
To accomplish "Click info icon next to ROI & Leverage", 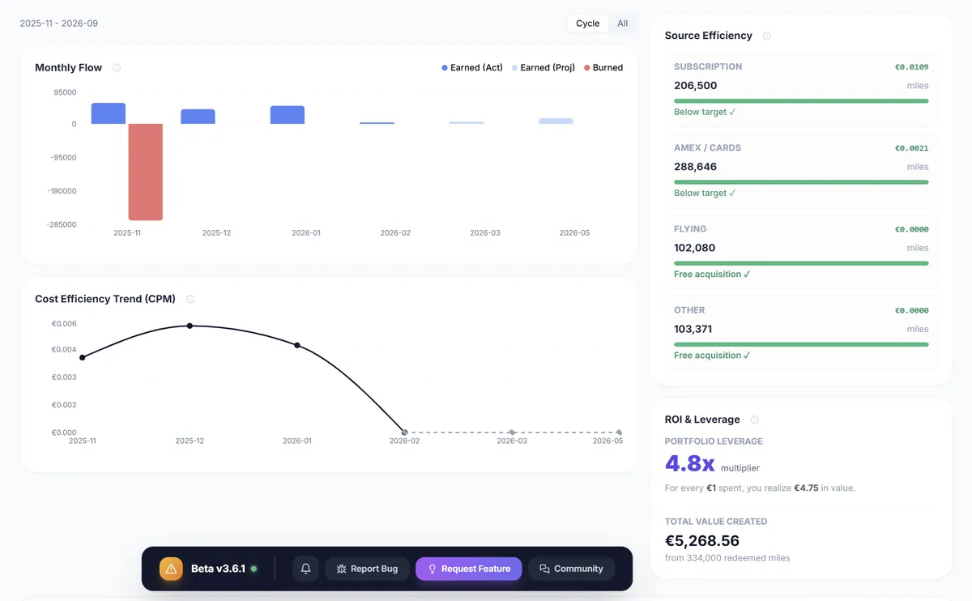I will [754, 420].
